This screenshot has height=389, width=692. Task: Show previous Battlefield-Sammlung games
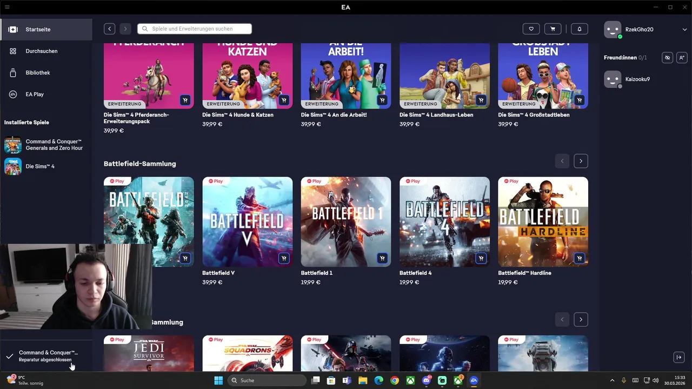point(562,161)
